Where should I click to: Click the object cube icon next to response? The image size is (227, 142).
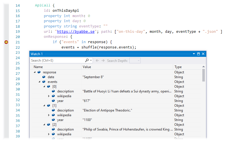pyautogui.click(x=39, y=72)
